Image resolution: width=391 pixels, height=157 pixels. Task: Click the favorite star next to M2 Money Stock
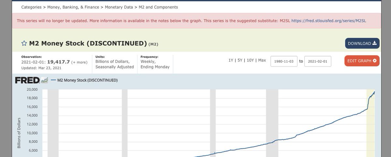click(24, 43)
